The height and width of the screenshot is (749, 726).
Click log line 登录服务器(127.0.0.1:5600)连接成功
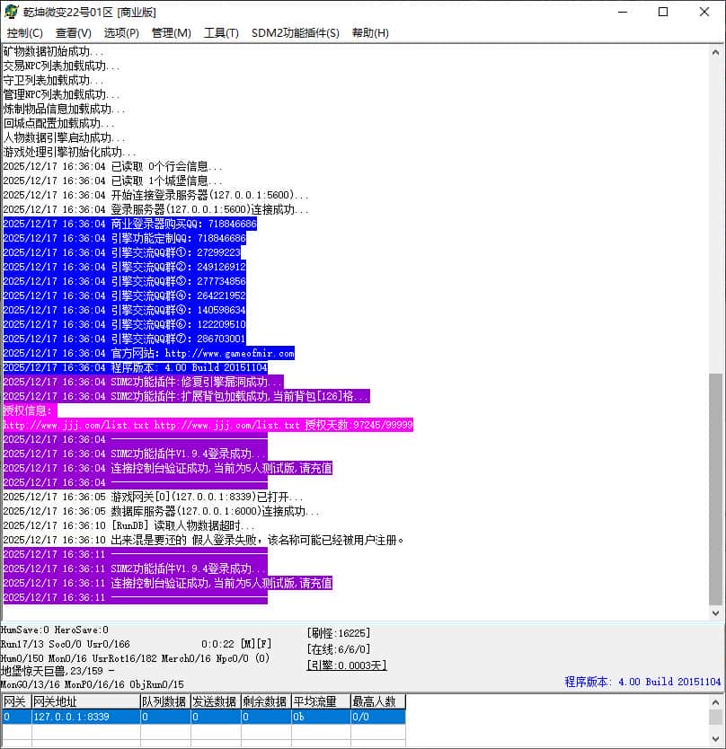pyautogui.click(x=155, y=209)
